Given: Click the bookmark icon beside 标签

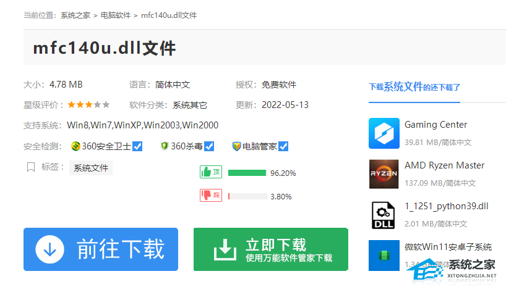Looking at the screenshot, I should tap(30, 167).
